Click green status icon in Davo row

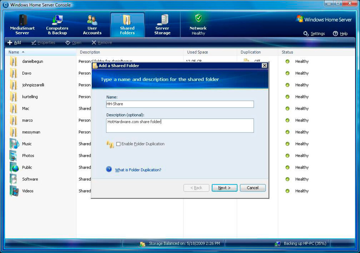287,73
